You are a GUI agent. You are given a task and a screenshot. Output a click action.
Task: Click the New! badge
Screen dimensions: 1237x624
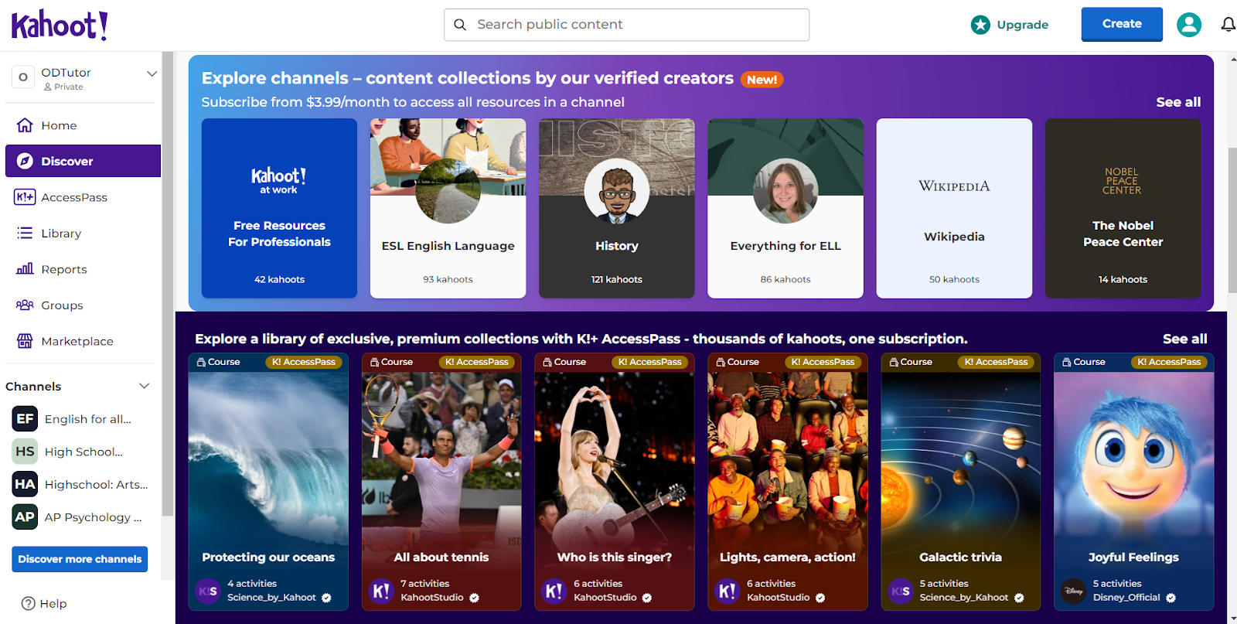click(762, 80)
